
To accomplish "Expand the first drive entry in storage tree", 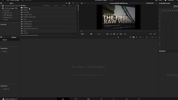I will (1, 6).
